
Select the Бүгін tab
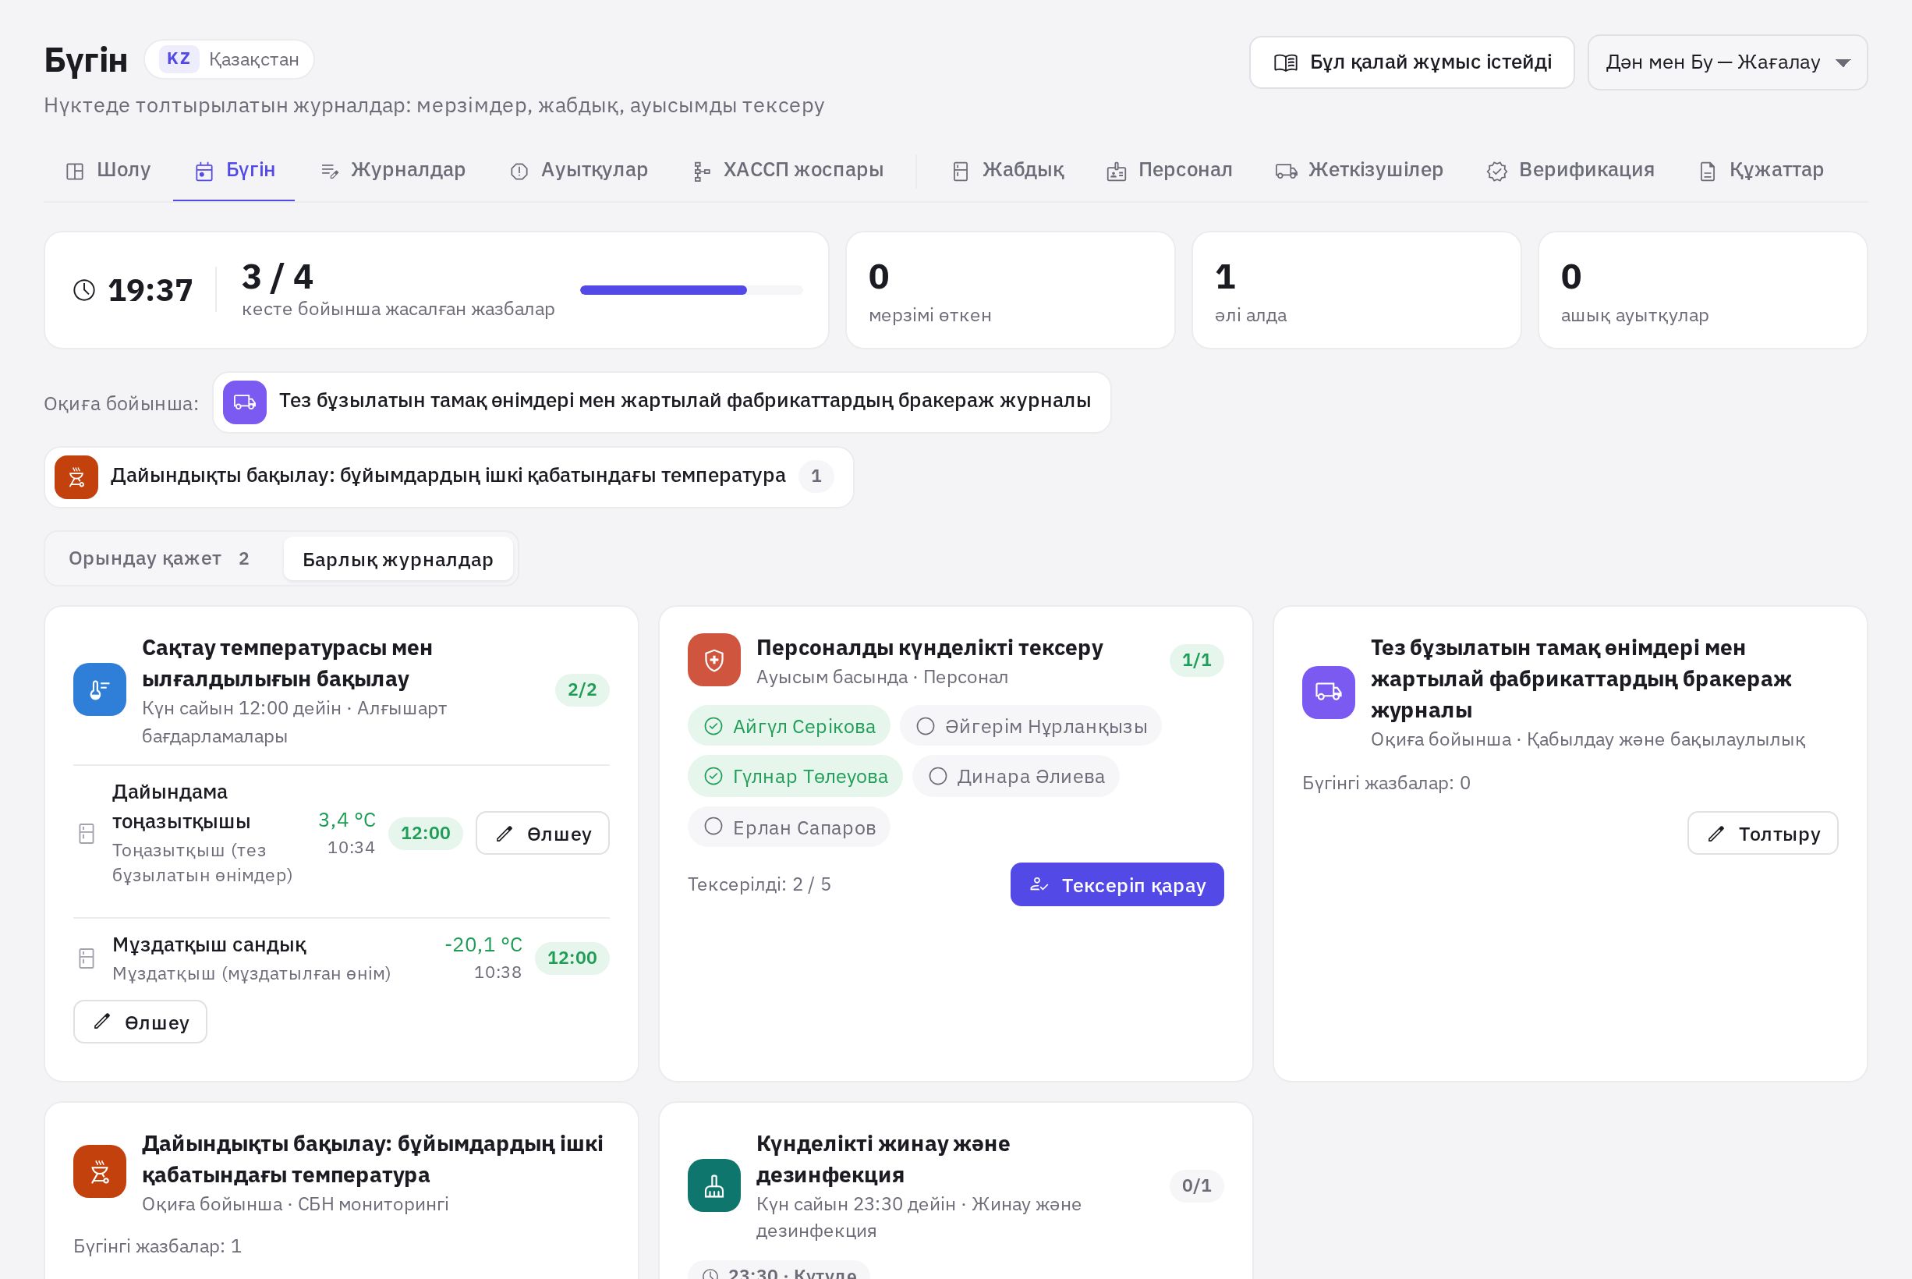click(234, 170)
